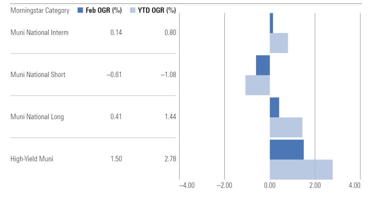Screen dimensions: 376x199
Task: Click the Feb OGR (%) legend label
Action: [104, 10]
